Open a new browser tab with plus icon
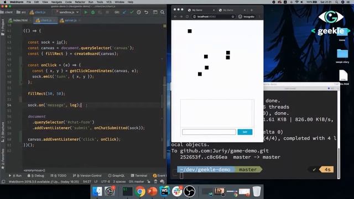The height and width of the screenshot is (199, 354). coord(252,10)
